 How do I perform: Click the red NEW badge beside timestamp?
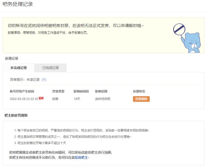(41, 98)
